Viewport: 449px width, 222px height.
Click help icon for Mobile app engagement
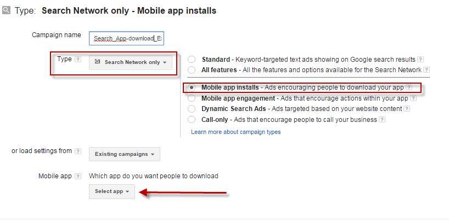pyautogui.click(x=413, y=98)
